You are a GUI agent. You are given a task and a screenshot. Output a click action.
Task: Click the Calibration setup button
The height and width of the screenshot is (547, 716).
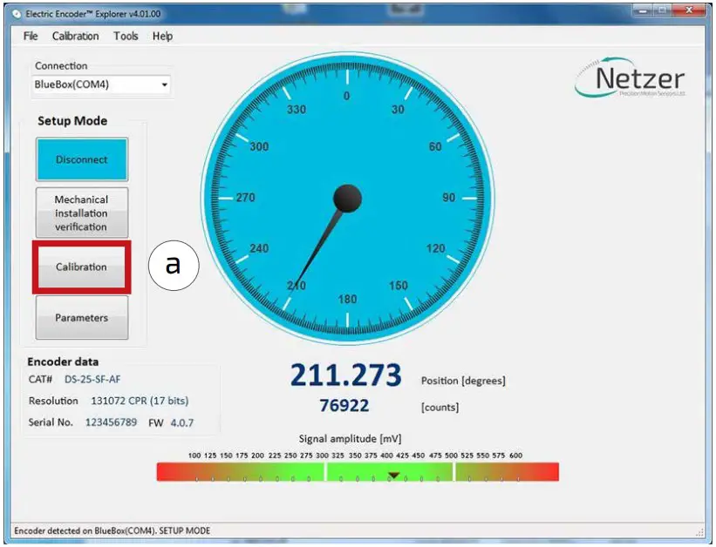coord(82,267)
